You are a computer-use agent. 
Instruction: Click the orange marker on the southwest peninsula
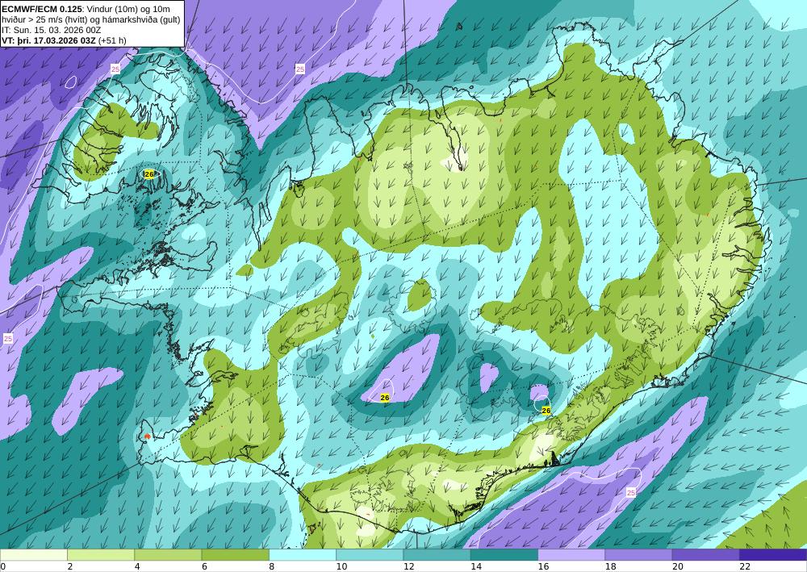[147, 436]
